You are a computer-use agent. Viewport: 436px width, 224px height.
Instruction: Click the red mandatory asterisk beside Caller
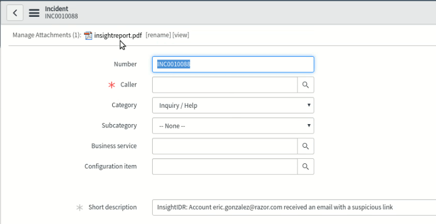tap(112, 85)
